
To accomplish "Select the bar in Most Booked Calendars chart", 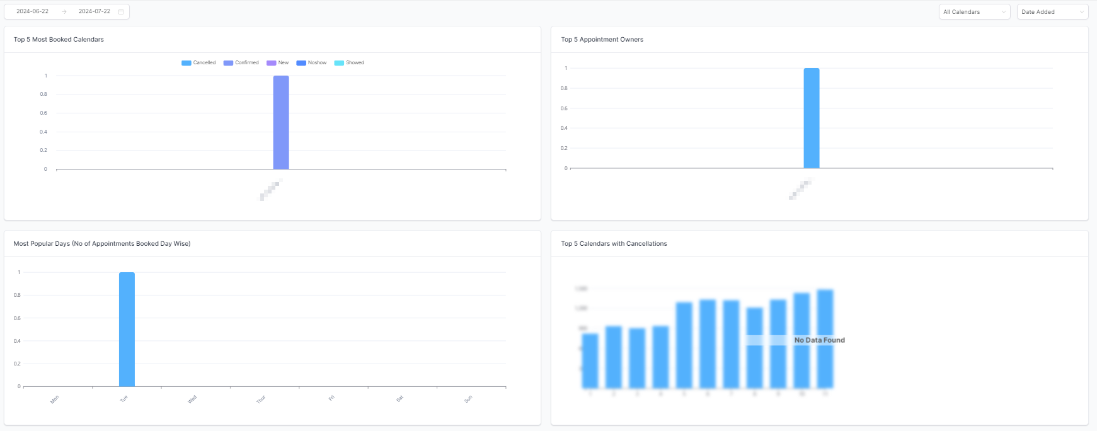I will pyautogui.click(x=281, y=122).
